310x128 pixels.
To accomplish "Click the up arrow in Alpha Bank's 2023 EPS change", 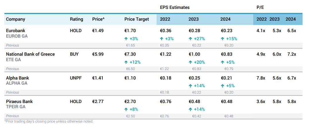I will tap(190, 86).
